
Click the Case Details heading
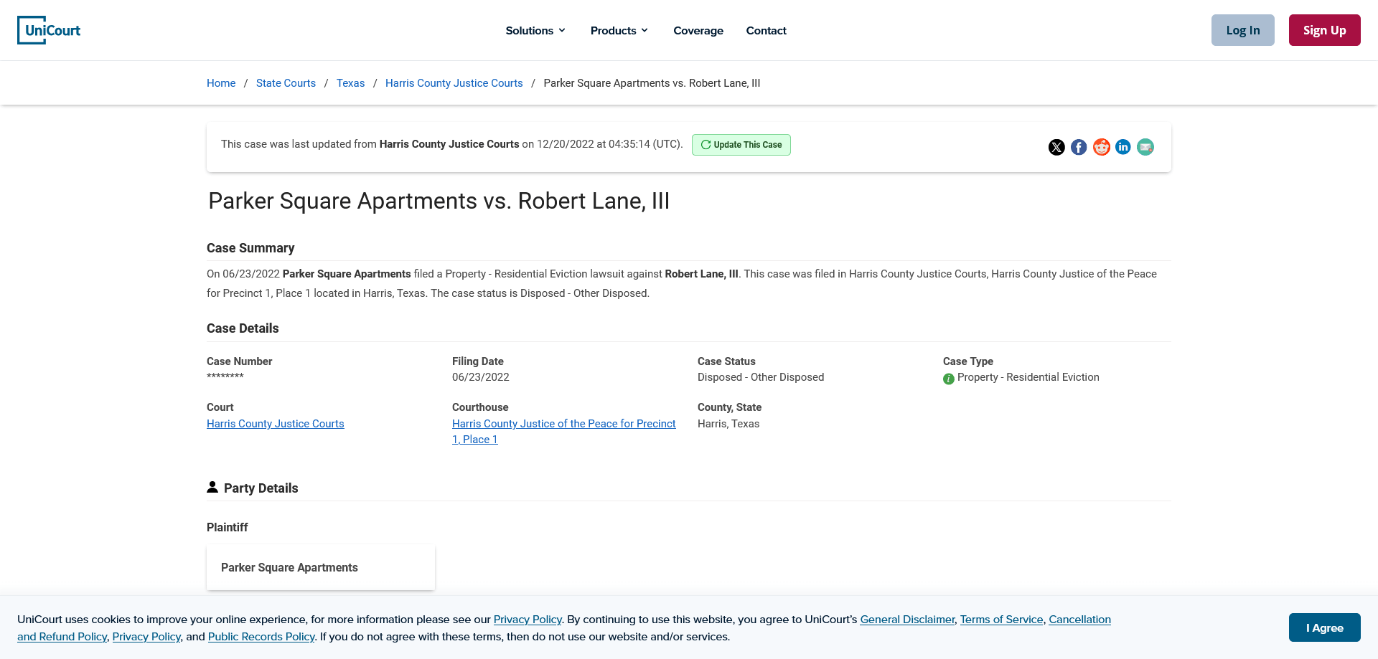243,328
